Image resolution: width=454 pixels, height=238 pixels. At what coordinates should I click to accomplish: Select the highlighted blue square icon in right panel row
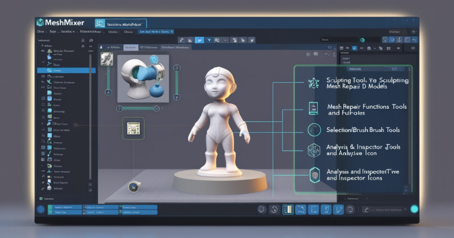[x=354, y=48]
